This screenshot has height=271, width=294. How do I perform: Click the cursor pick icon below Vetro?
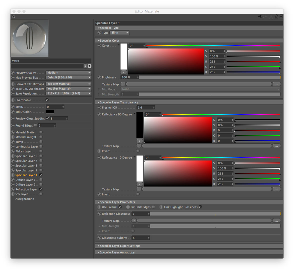point(89,66)
